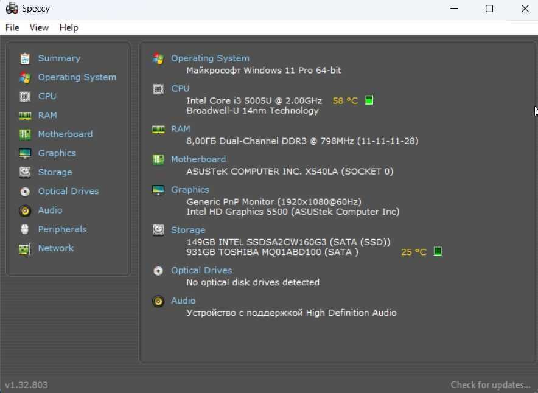Select Network label in the sidebar
The height and width of the screenshot is (393, 538).
tap(55, 248)
